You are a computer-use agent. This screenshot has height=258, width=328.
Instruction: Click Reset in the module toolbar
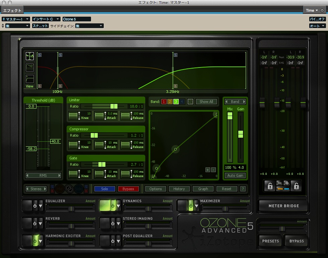pos(227,189)
